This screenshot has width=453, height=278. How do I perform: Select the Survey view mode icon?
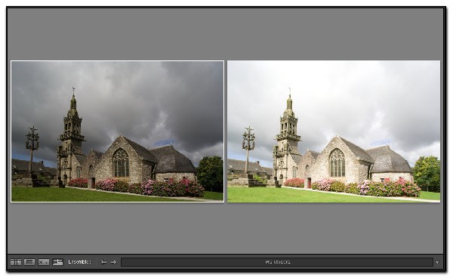click(x=58, y=262)
